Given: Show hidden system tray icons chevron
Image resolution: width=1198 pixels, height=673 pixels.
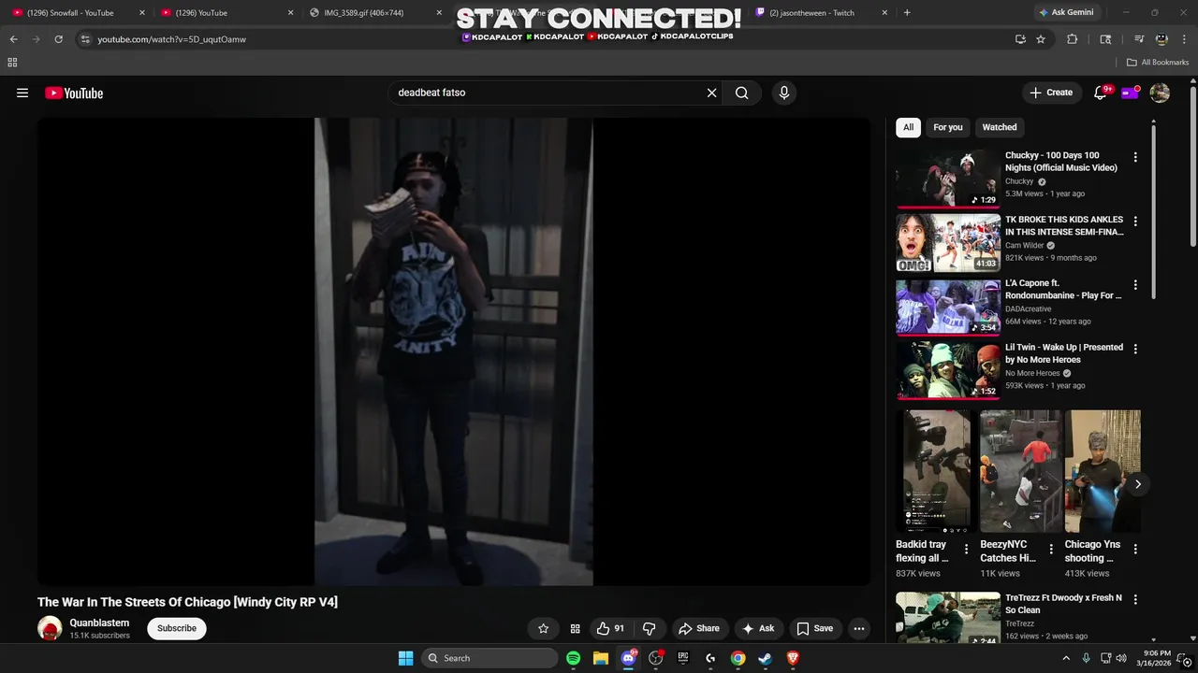Looking at the screenshot, I should click(1066, 658).
